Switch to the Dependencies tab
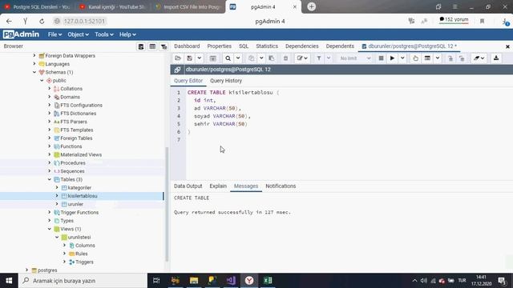The height and width of the screenshot is (288, 513). click(301, 46)
